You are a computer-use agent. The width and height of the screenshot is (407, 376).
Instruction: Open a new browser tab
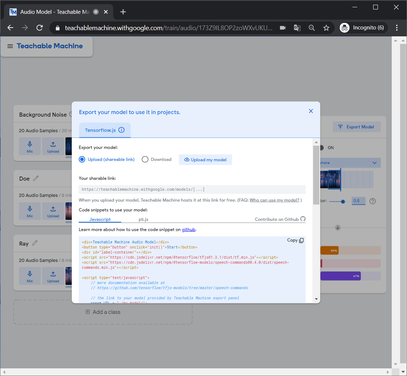[123, 12]
